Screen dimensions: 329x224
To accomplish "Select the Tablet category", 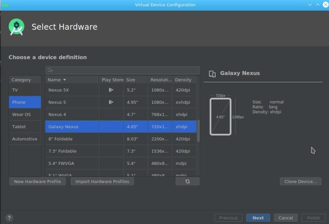I will [25, 126].
